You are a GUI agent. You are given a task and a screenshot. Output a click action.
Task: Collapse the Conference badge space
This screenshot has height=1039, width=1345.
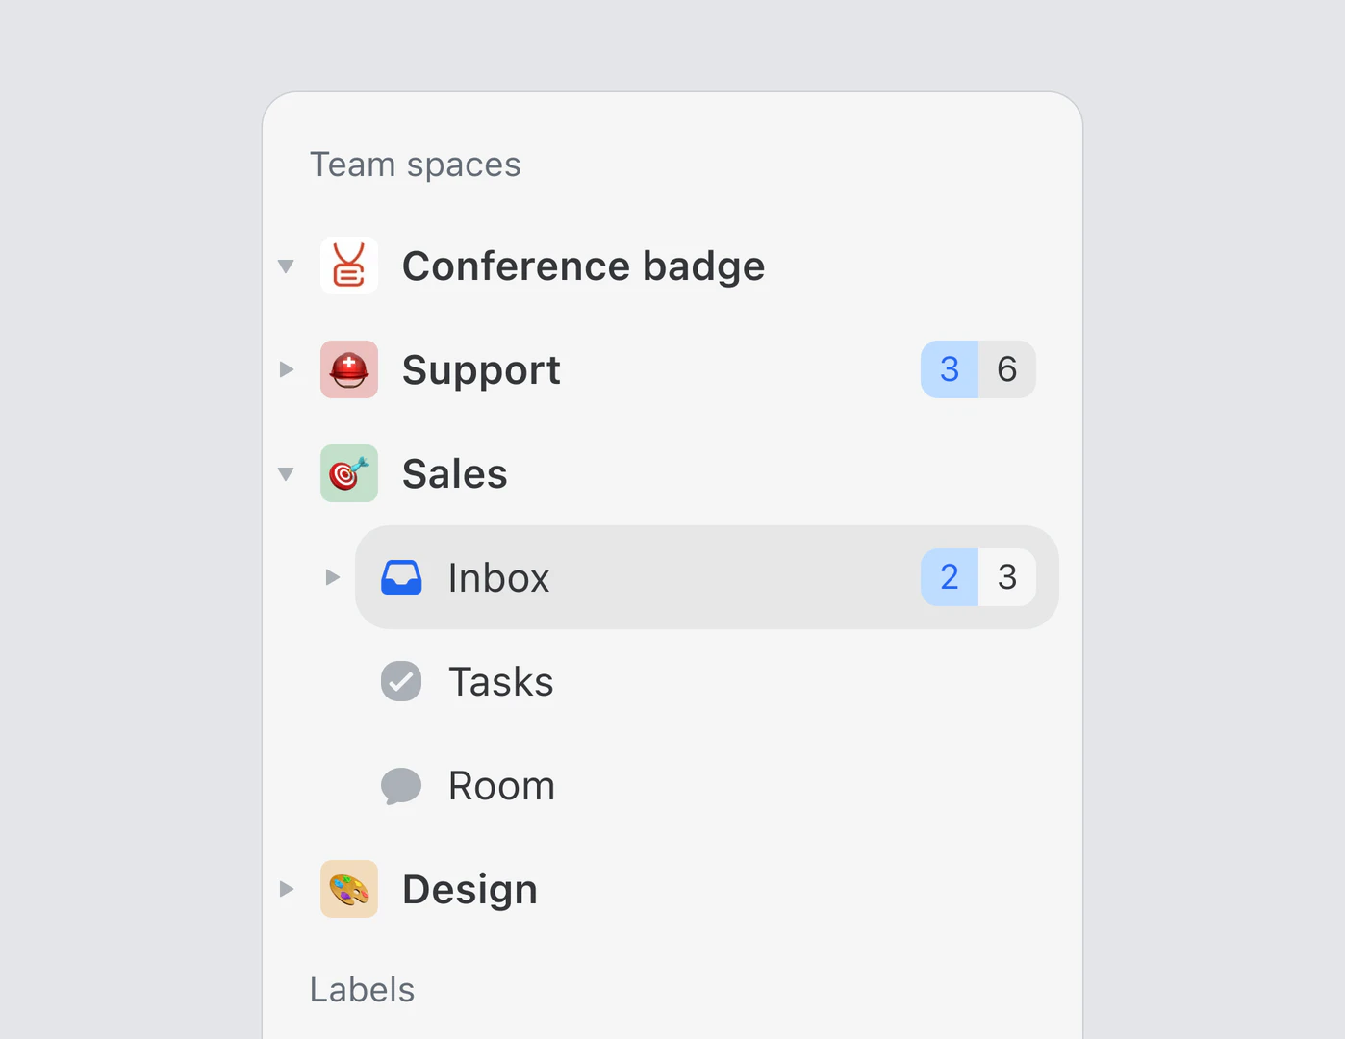286,266
